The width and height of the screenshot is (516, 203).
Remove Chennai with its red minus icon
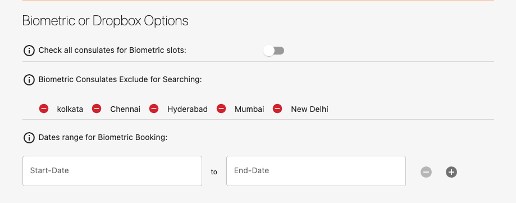97,109
